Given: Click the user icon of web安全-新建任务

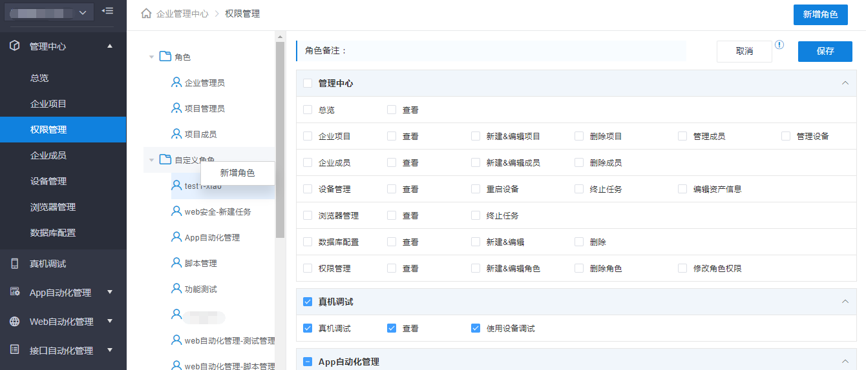Looking at the screenshot, I should pyautogui.click(x=176, y=211).
